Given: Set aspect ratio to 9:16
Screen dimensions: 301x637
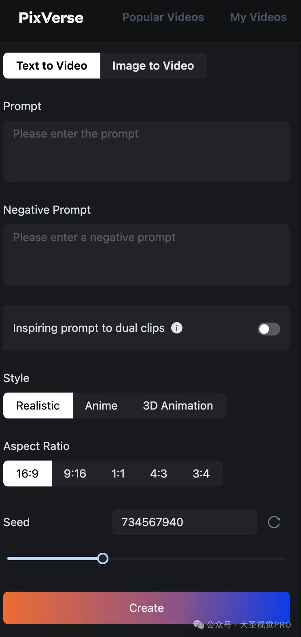Looking at the screenshot, I should (x=75, y=474).
